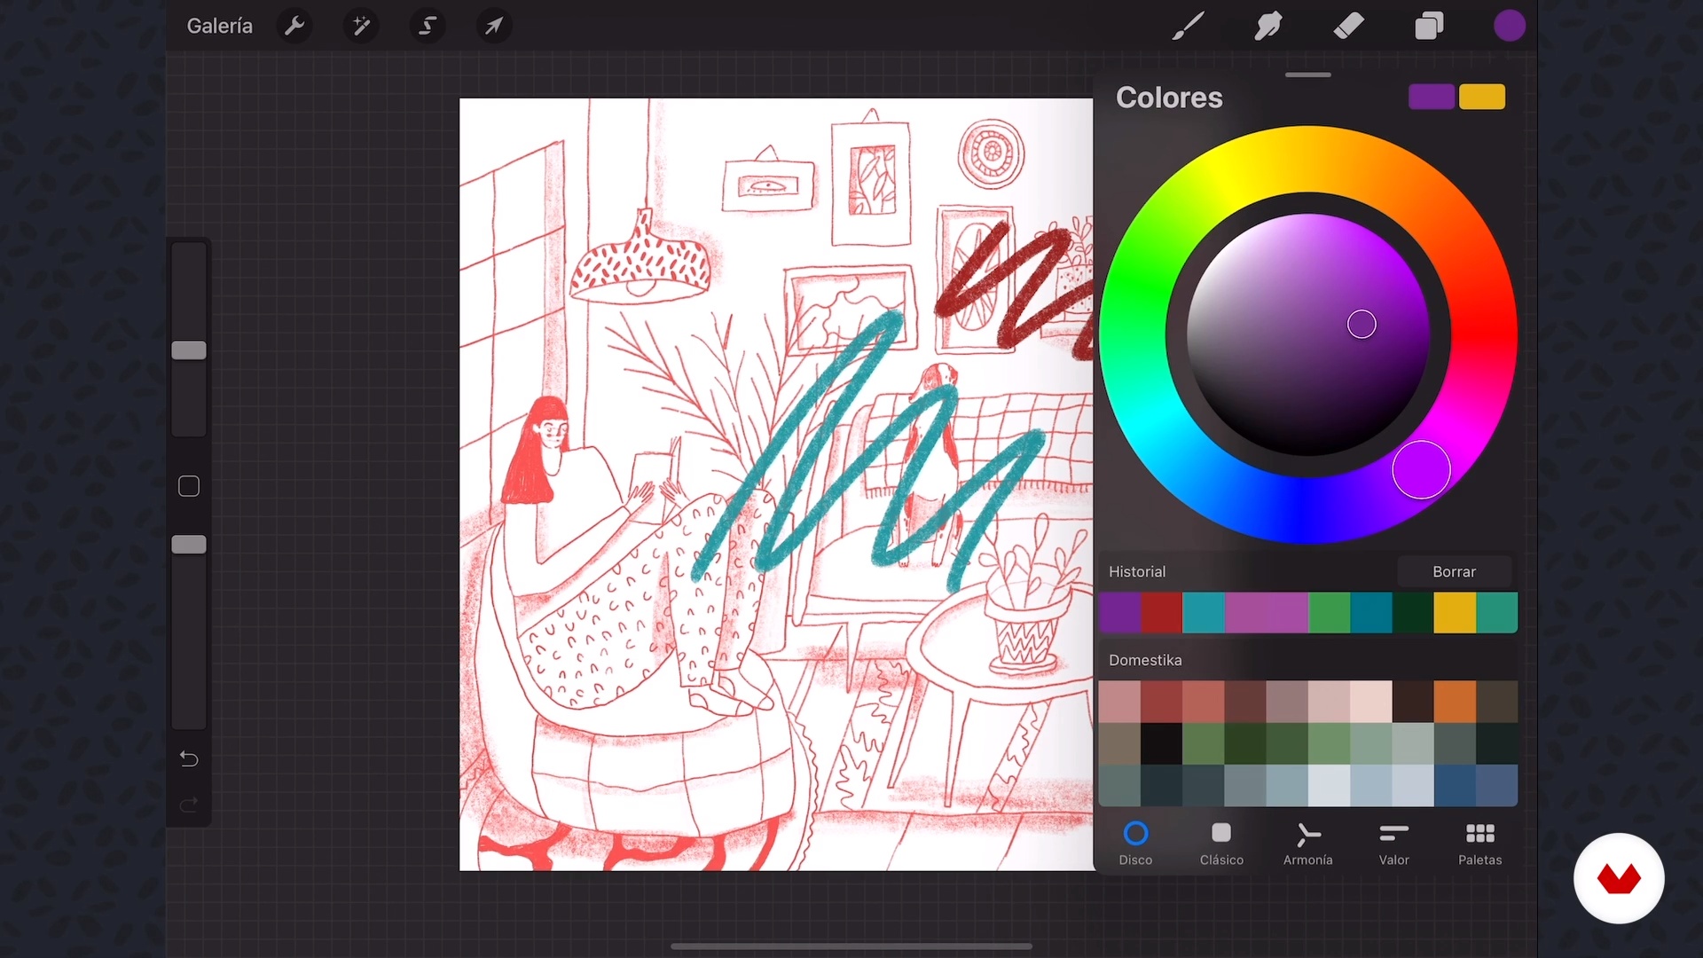1703x958 pixels.
Task: Redo using the lower sidebar arrow
Action: (x=189, y=805)
